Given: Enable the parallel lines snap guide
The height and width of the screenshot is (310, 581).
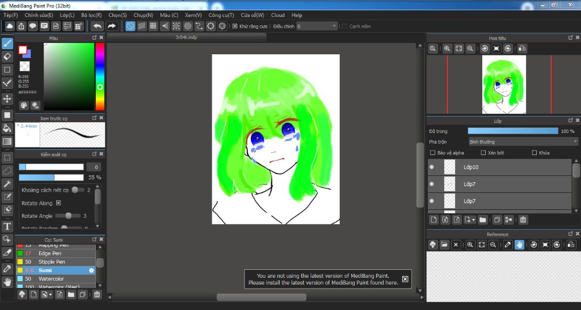Looking at the screenshot, I should tap(142, 26).
